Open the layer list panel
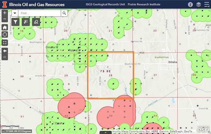Image resolution: width=211 pixels, height=134 pixels. (x=199, y=5)
